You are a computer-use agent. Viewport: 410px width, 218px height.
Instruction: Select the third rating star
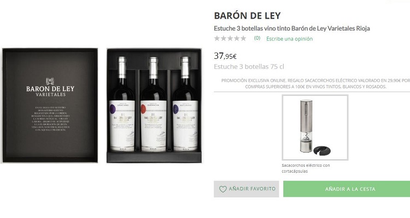pos(230,38)
